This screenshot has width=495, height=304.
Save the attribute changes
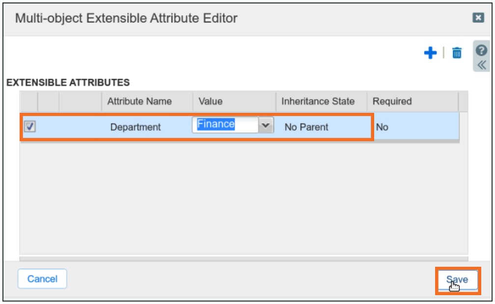click(457, 280)
